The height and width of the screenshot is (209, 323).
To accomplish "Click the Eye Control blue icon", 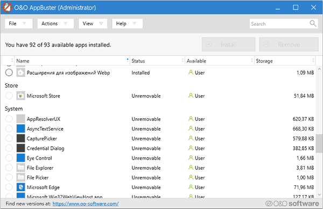I will click(x=20, y=158).
